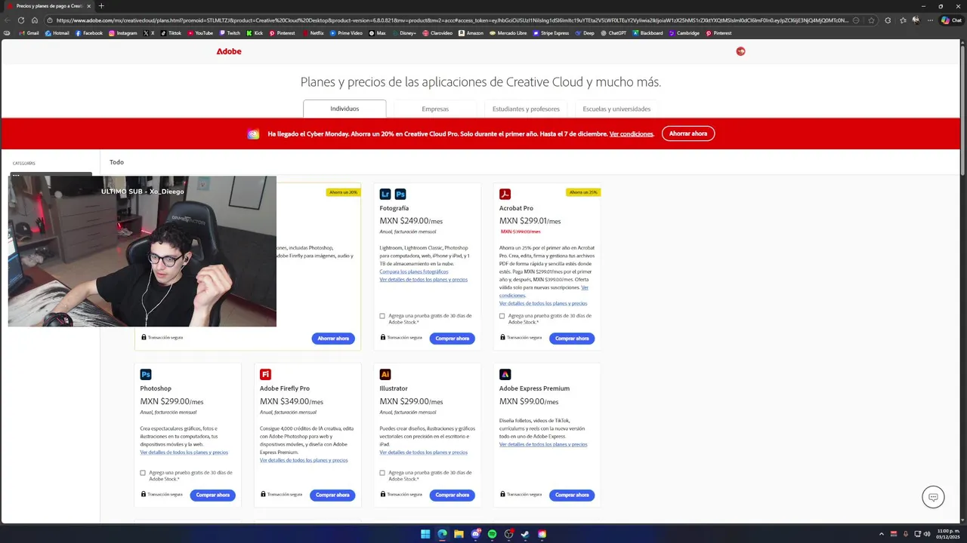Click the Photoshop card app icon
This screenshot has height=543, width=967.
click(146, 374)
